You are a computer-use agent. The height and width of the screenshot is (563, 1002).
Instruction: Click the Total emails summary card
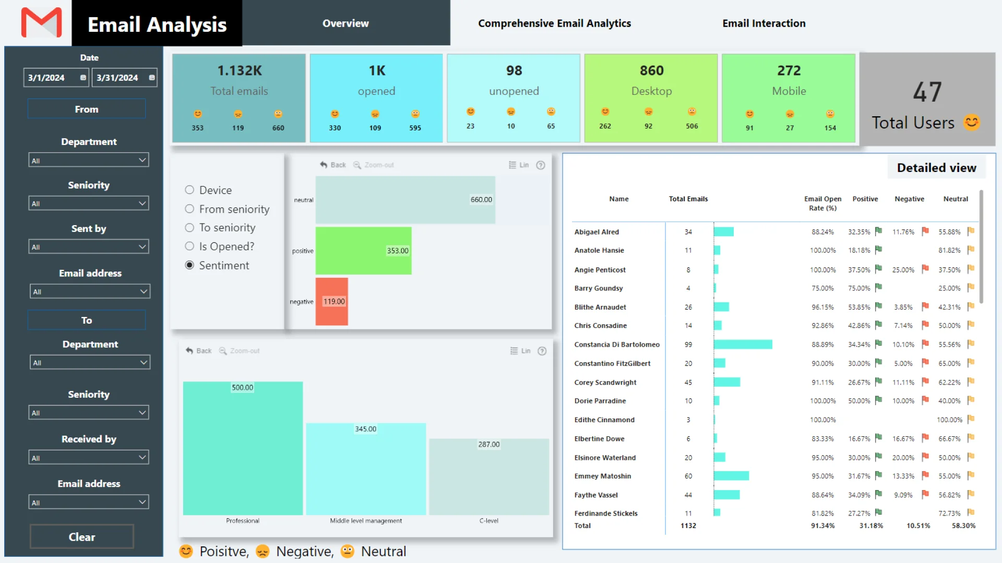coord(239,98)
